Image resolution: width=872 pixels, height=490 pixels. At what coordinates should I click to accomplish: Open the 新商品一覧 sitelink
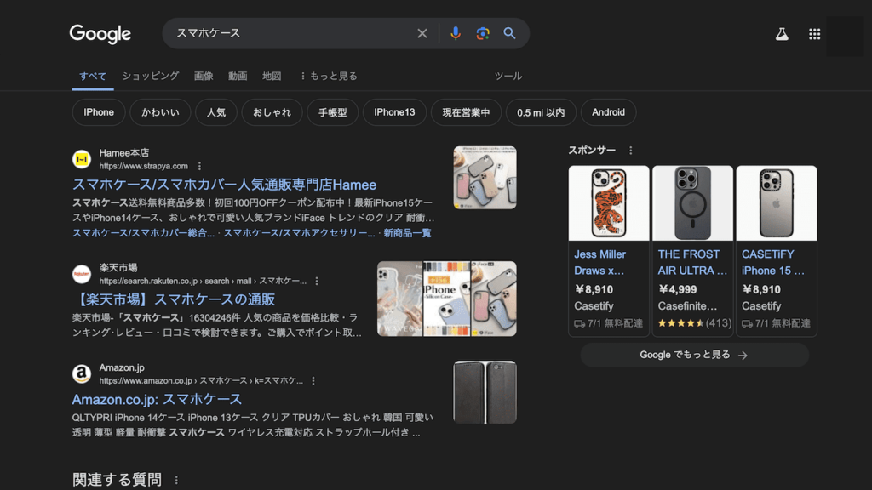pos(407,233)
